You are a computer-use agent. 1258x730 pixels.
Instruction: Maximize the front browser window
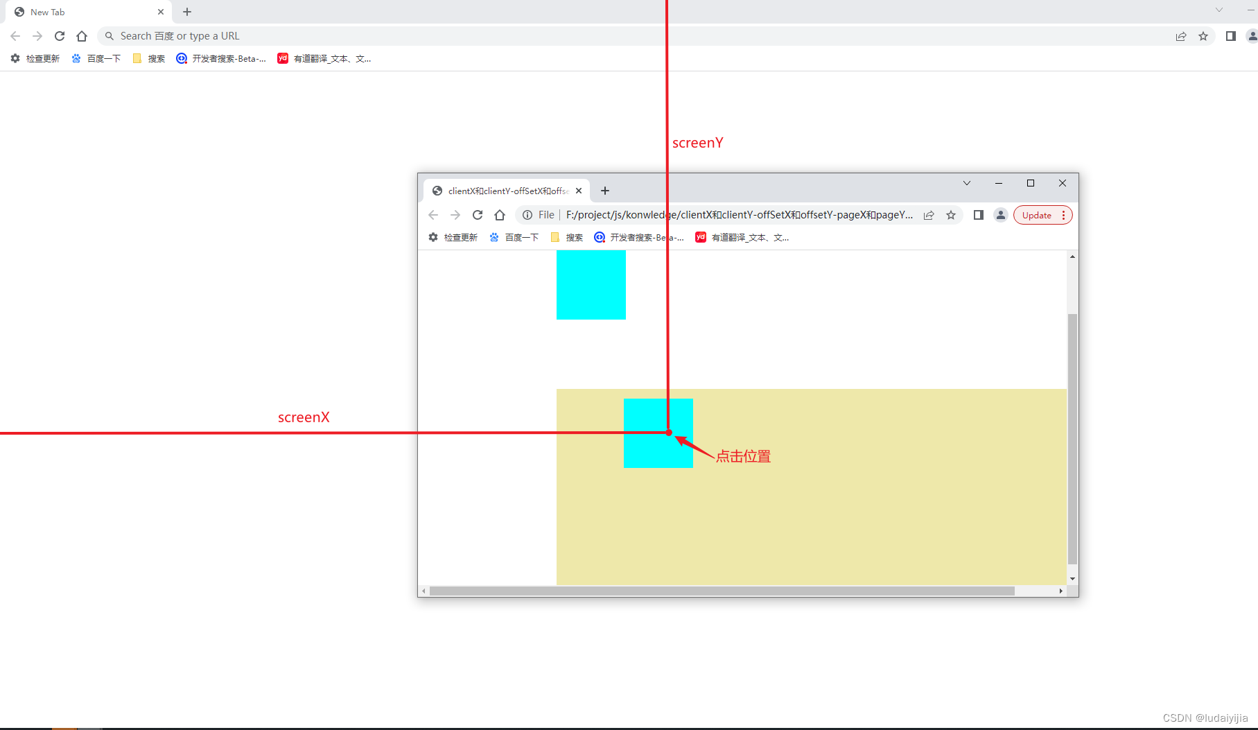[1031, 183]
